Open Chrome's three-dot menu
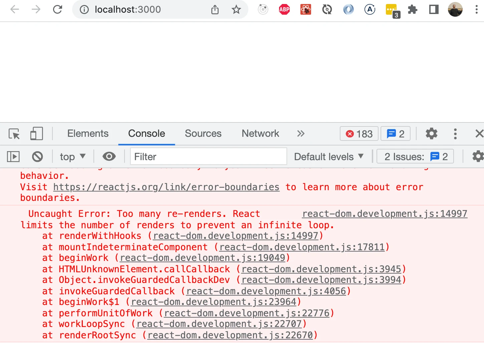The height and width of the screenshot is (343, 484). pyautogui.click(x=476, y=9)
